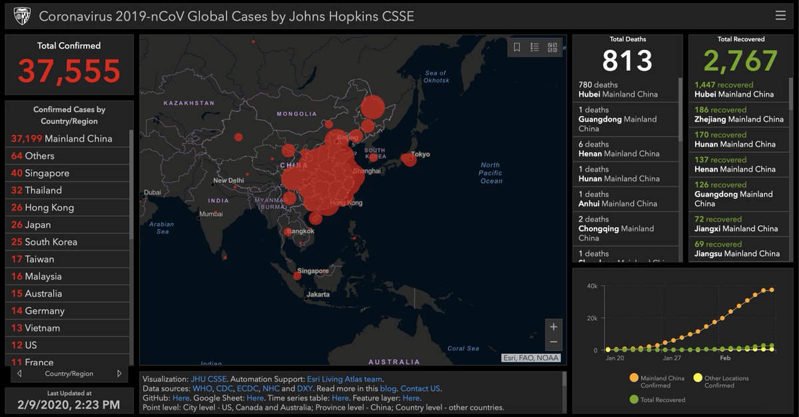The image size is (799, 417).
Task: Open the Time series table 'Here' link
Action: [340, 398]
